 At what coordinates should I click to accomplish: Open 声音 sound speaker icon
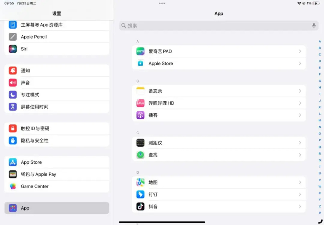[x=12, y=83]
